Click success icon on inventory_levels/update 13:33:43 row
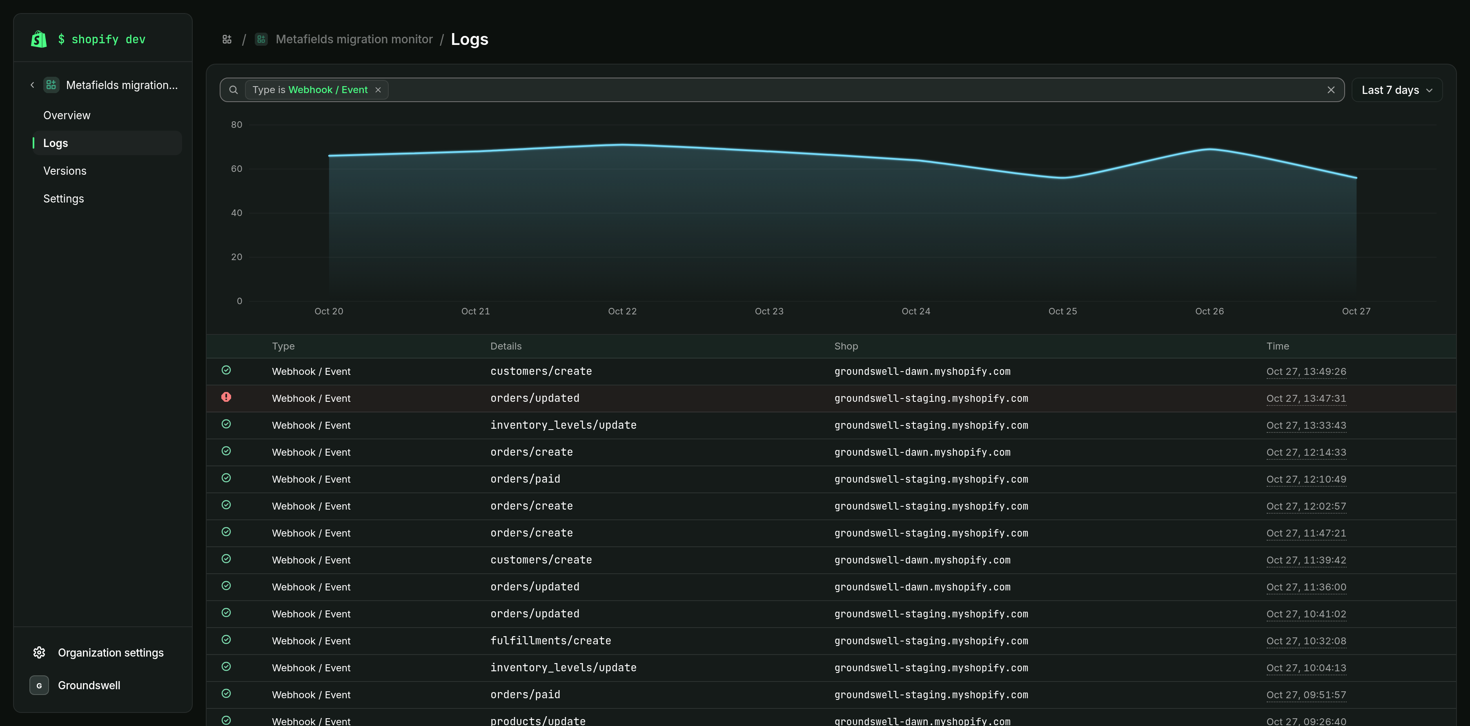 click(x=227, y=423)
